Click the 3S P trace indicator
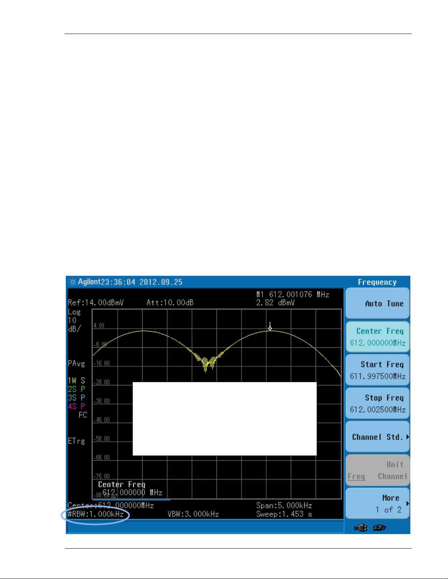Screen dimensions: 448x579 [x=76, y=397]
